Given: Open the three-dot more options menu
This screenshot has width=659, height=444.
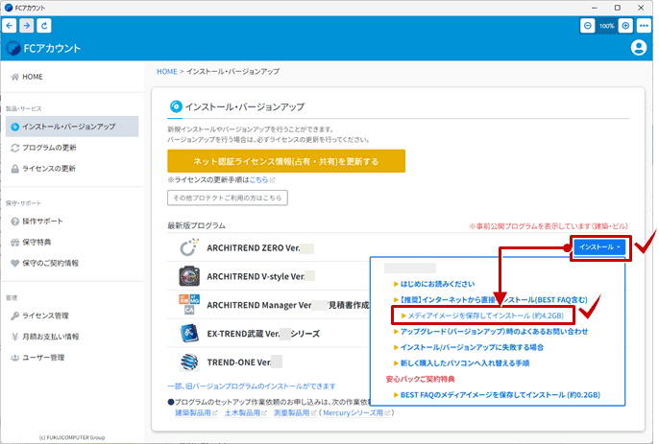Looking at the screenshot, I should point(644,26).
